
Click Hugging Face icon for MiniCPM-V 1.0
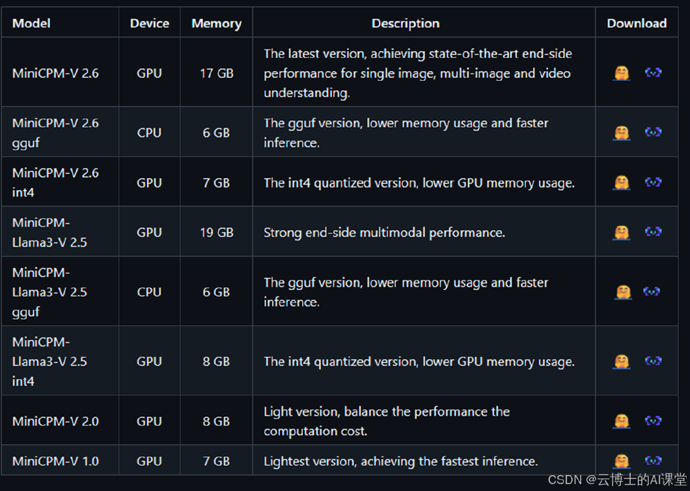(x=622, y=461)
